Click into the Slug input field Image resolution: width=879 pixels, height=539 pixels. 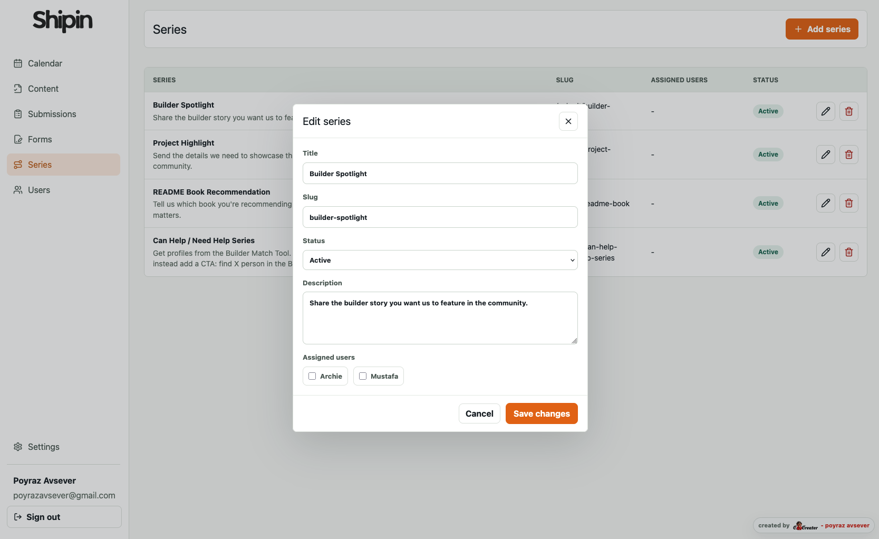(x=440, y=217)
